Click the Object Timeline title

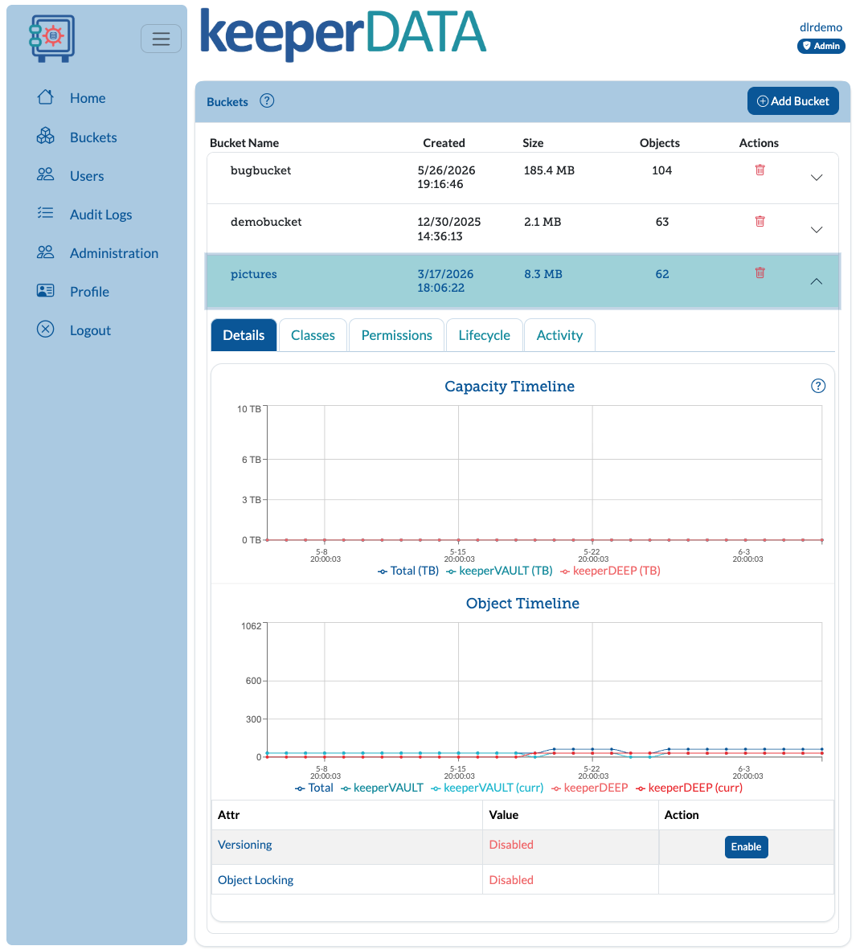point(522,603)
